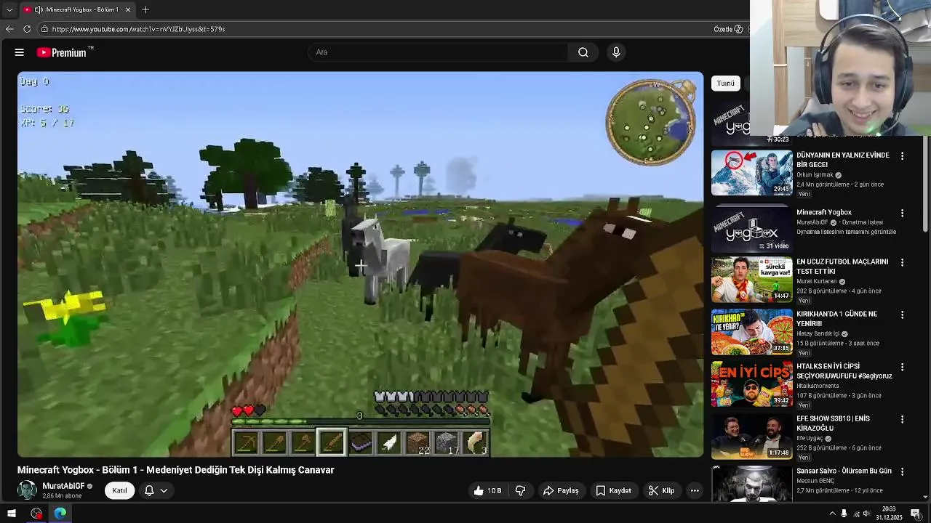
Task: Open En Ucuz Futbol Maçlarını thumbnail
Action: click(751, 280)
